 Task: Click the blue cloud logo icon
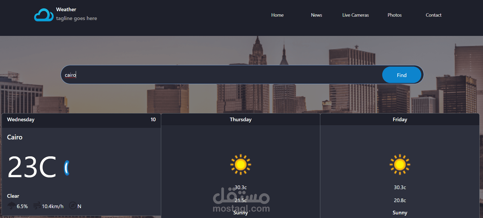tap(44, 15)
